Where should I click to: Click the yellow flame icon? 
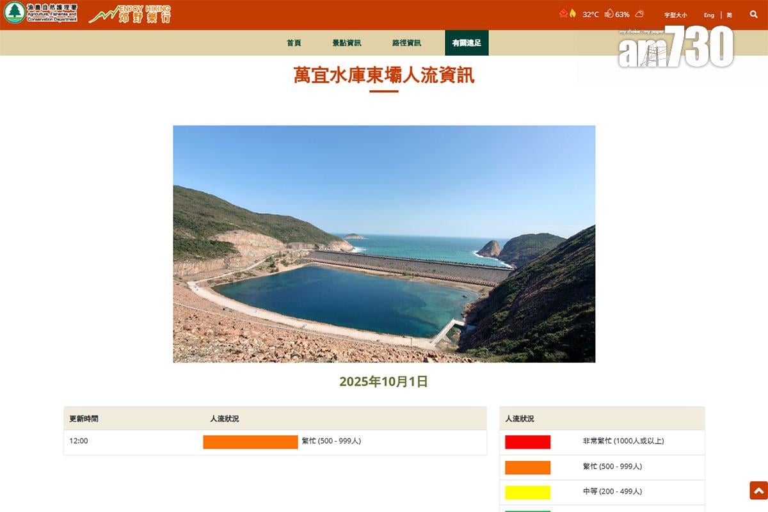click(573, 13)
